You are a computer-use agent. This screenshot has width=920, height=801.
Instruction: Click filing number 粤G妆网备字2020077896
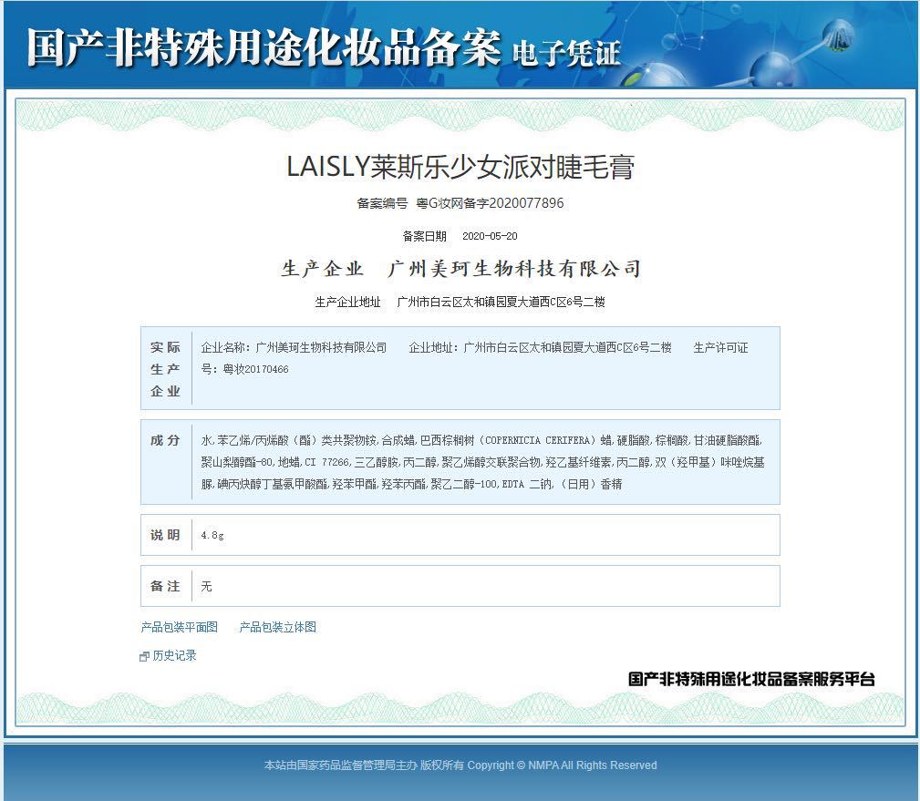tap(490, 203)
